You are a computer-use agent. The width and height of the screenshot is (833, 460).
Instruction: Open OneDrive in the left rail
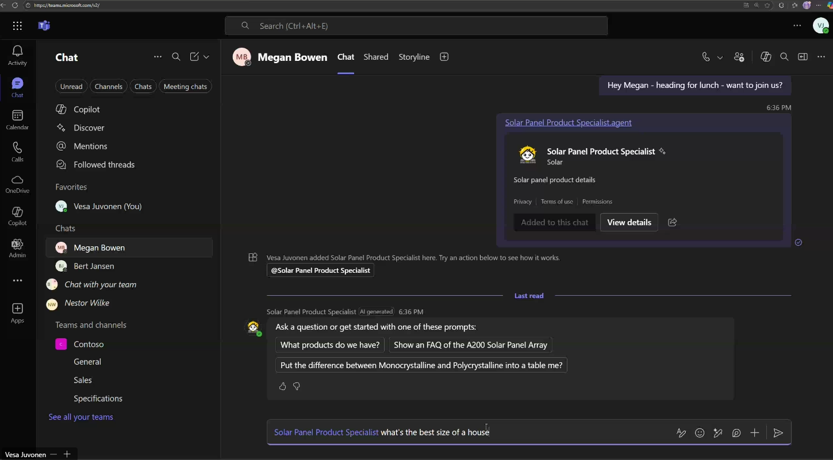coord(17,184)
